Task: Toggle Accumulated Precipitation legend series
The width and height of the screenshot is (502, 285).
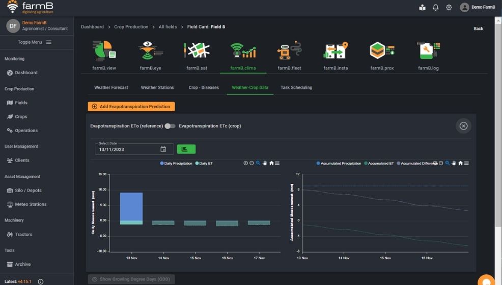Action: (x=339, y=163)
